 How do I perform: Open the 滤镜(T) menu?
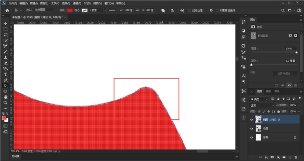tap(77, 3)
